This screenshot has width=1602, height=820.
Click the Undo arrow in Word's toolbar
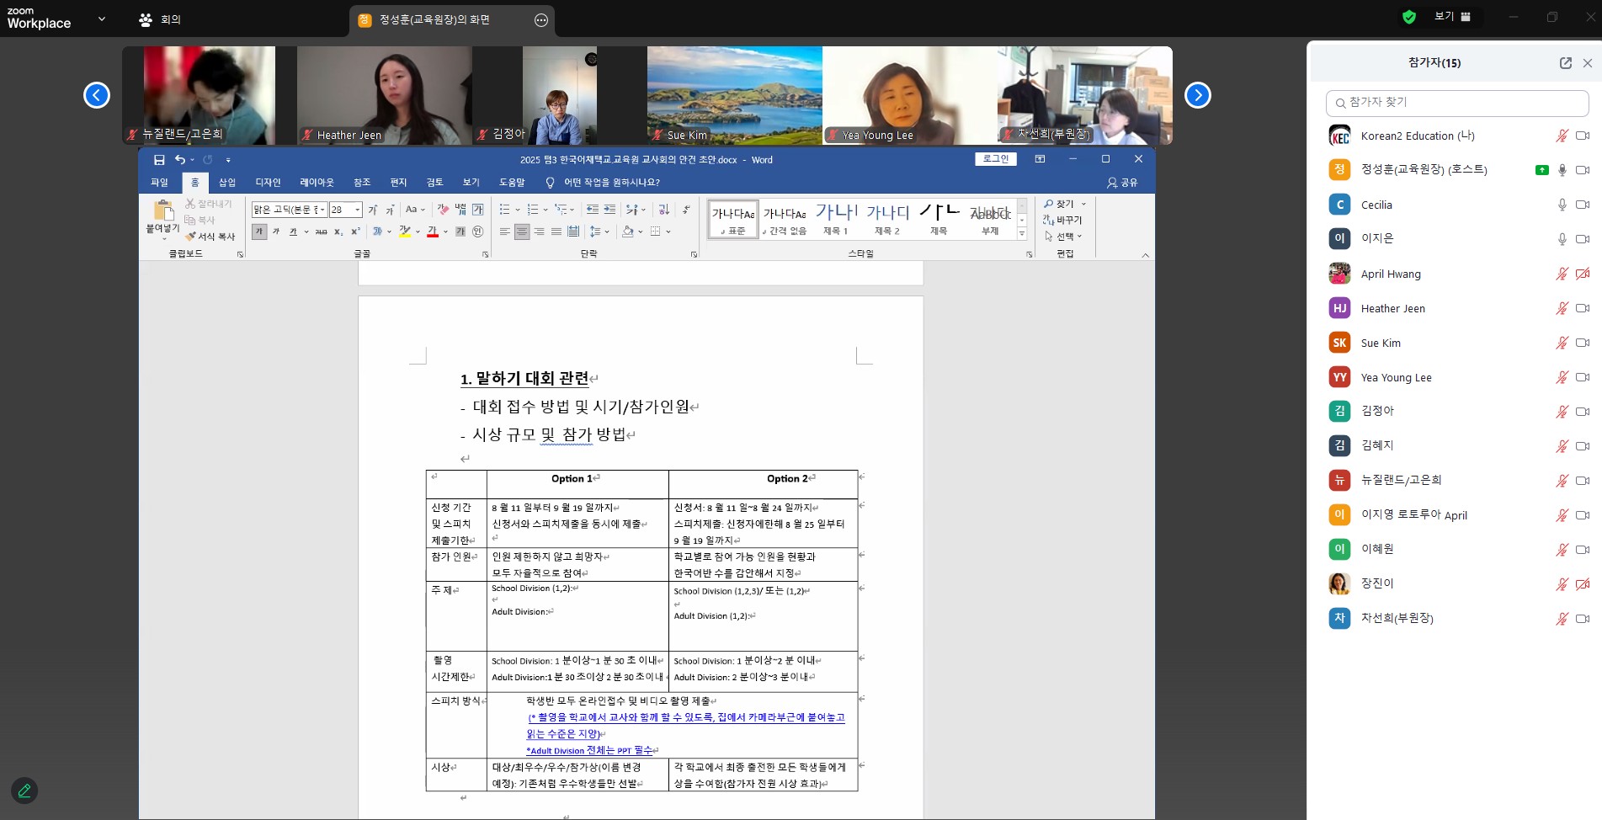[179, 160]
